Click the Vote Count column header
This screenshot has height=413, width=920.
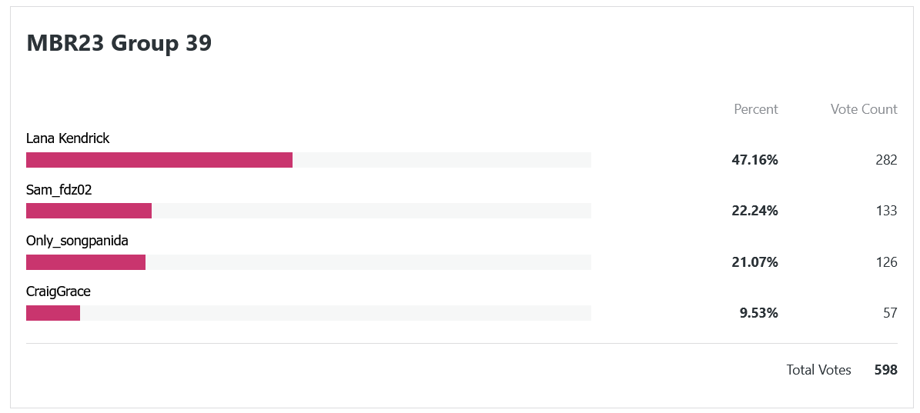[x=864, y=109]
